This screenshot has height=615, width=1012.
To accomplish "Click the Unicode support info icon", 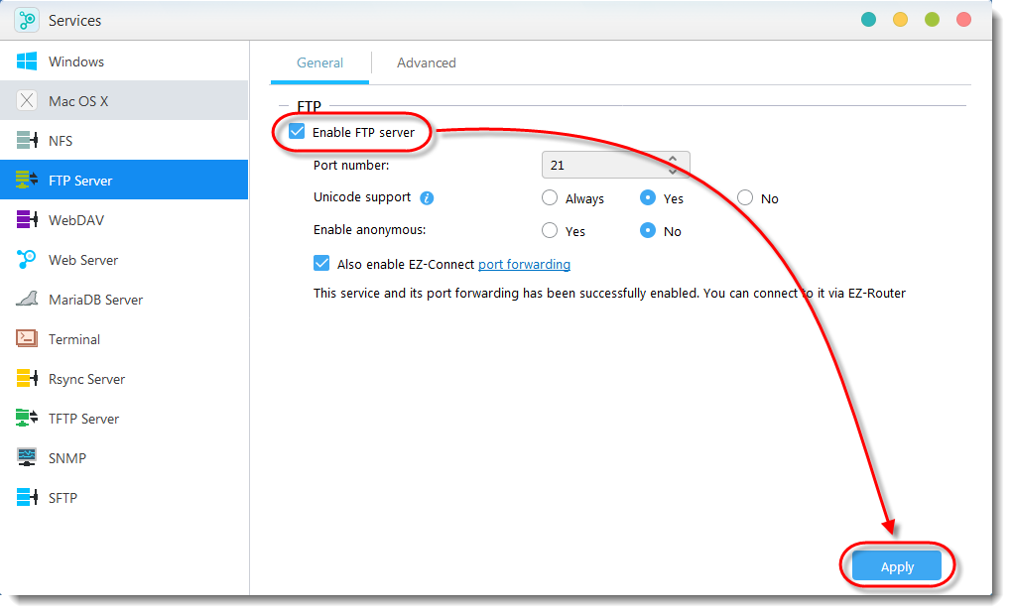I will 427,197.
